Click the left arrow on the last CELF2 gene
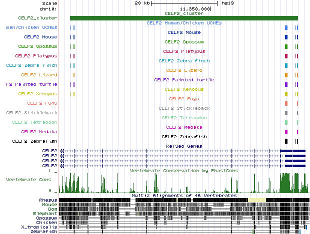Viewport: 310px width, 234px height. (61, 166)
